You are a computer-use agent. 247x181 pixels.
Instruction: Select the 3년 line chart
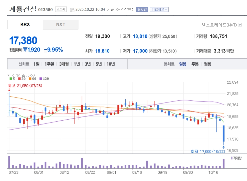click(x=88, y=64)
